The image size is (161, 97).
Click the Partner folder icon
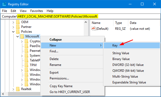[18, 27]
